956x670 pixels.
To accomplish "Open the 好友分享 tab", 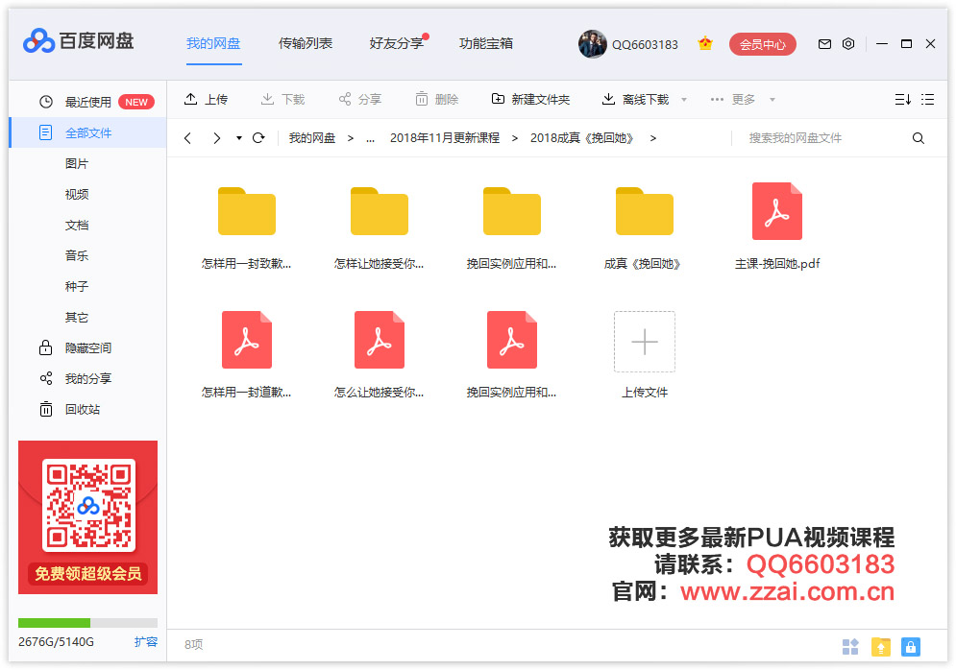I will [x=396, y=44].
